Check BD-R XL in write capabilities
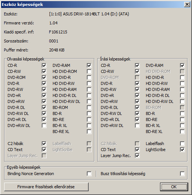This screenshot has width=192, height=195. coord(182,125)
